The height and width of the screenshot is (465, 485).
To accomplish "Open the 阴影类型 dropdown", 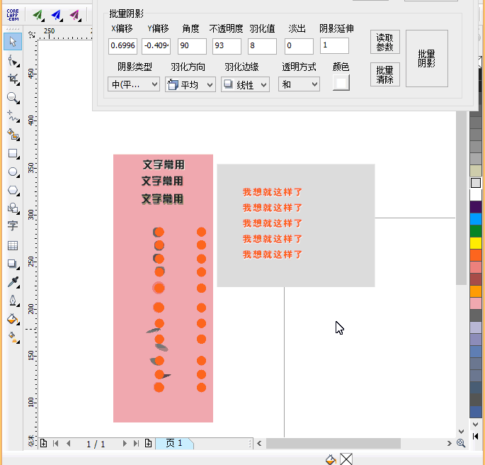I will click(134, 84).
